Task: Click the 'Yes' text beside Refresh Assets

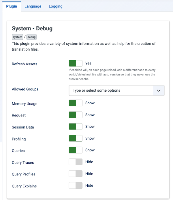Action: (88, 63)
